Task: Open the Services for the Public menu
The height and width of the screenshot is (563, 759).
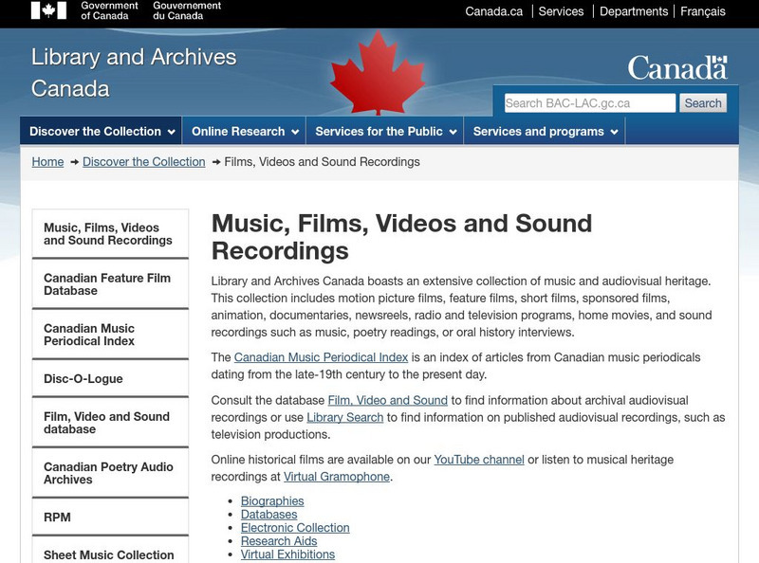Action: coord(385,131)
